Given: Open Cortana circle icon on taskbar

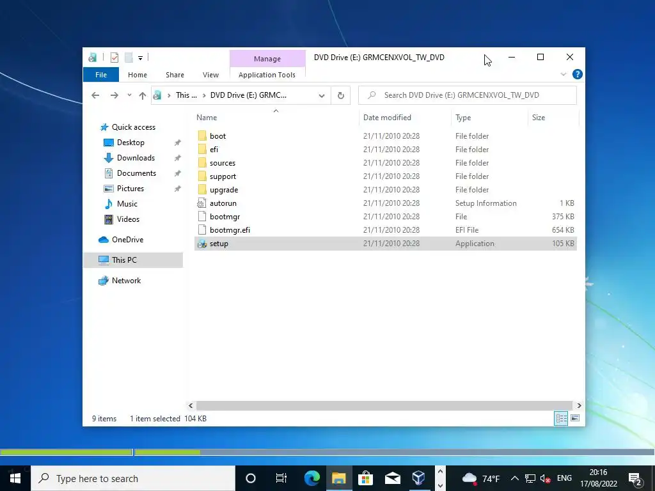Looking at the screenshot, I should click(251, 478).
